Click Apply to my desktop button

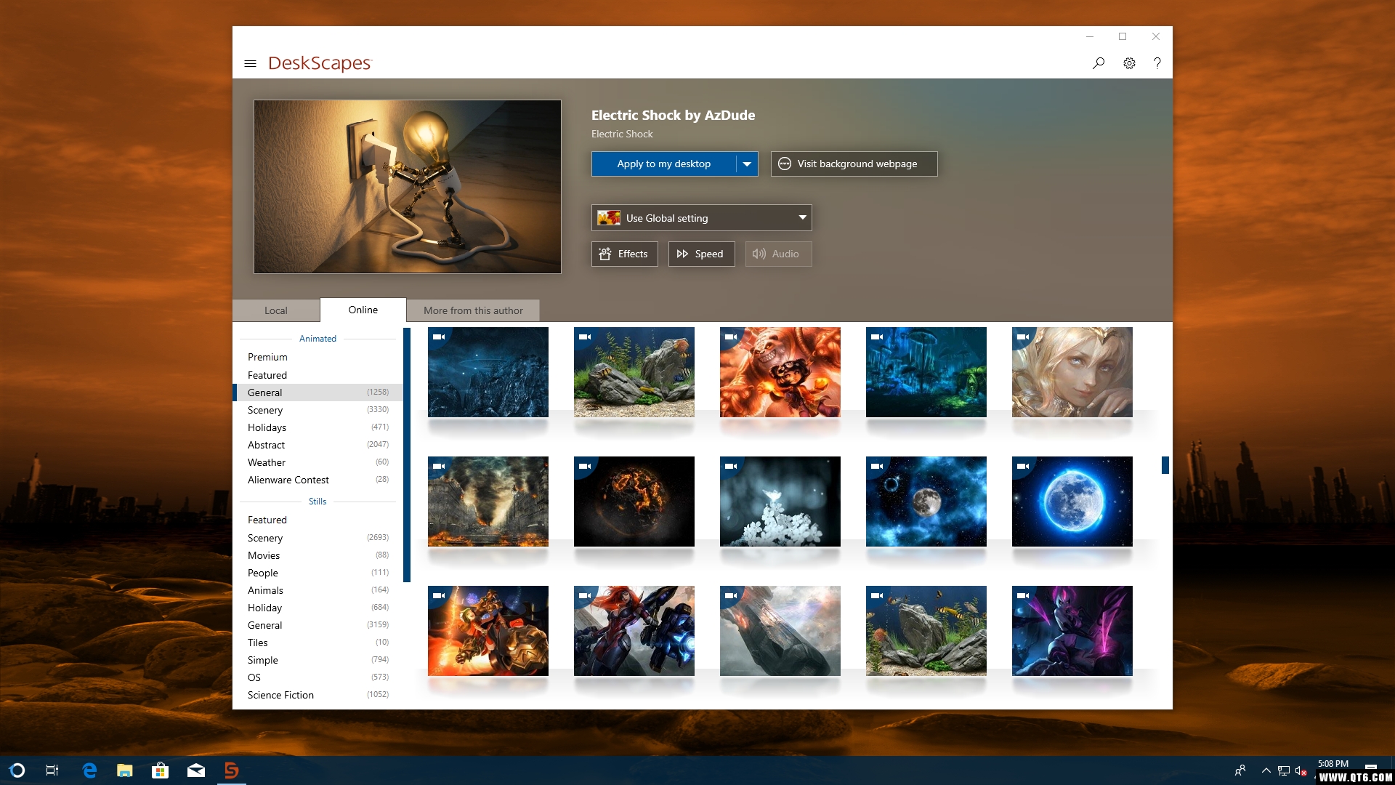[x=664, y=164]
